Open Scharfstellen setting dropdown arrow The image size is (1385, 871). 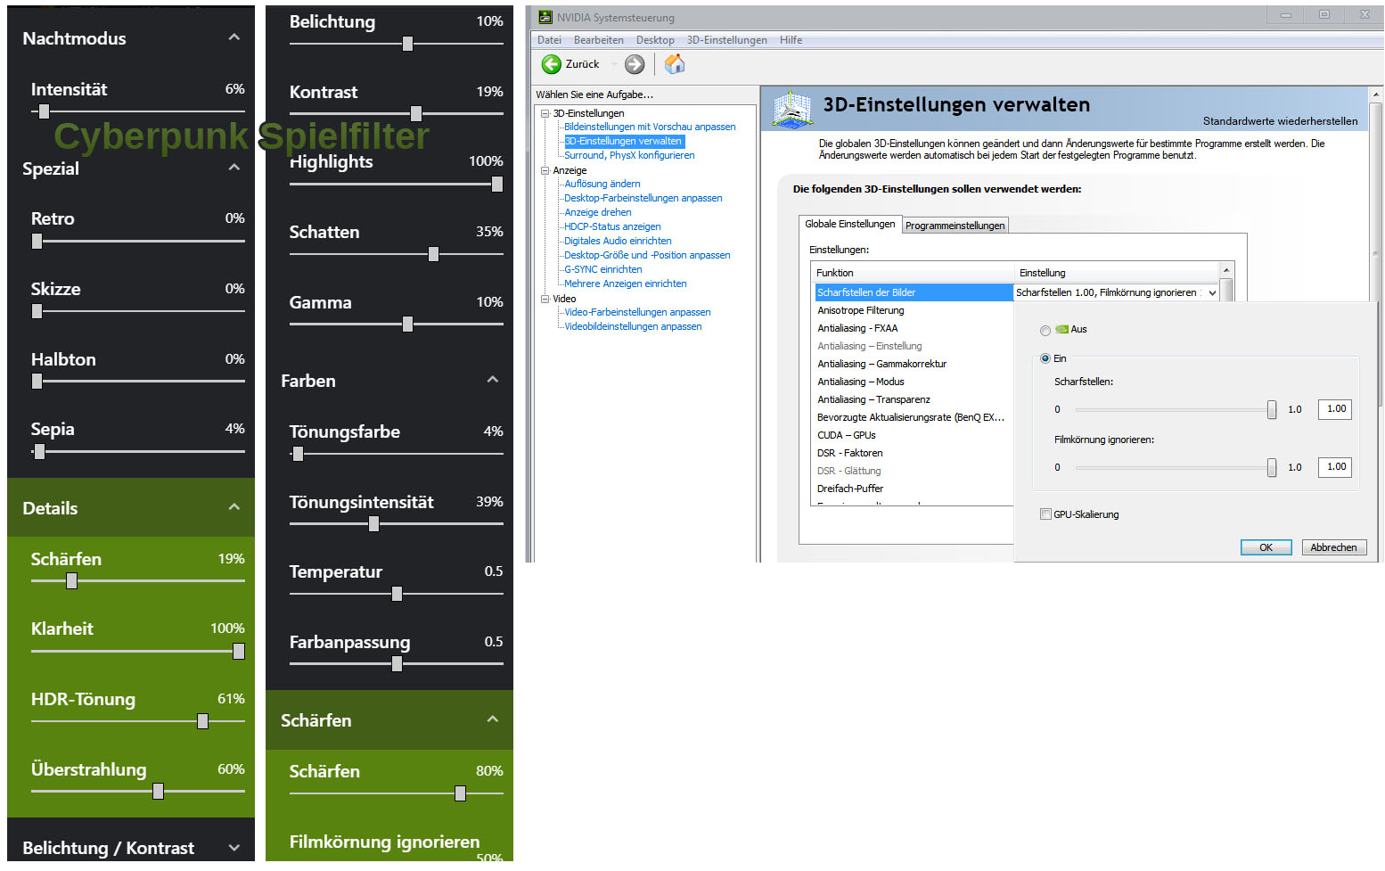(x=1212, y=293)
